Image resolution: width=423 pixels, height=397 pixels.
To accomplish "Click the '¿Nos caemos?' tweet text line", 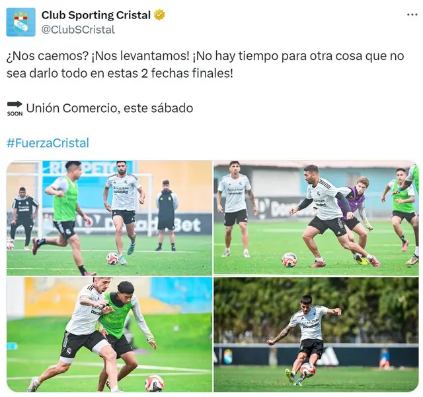I will [x=205, y=56].
